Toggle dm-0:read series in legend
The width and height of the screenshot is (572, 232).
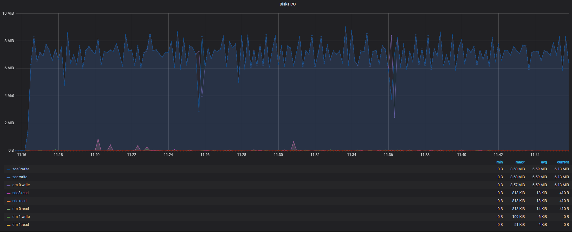[x=21, y=209]
